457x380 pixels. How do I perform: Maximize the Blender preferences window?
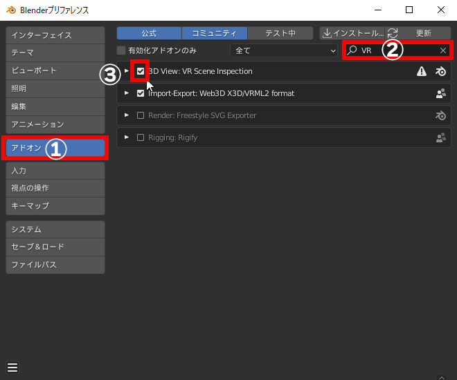click(409, 10)
